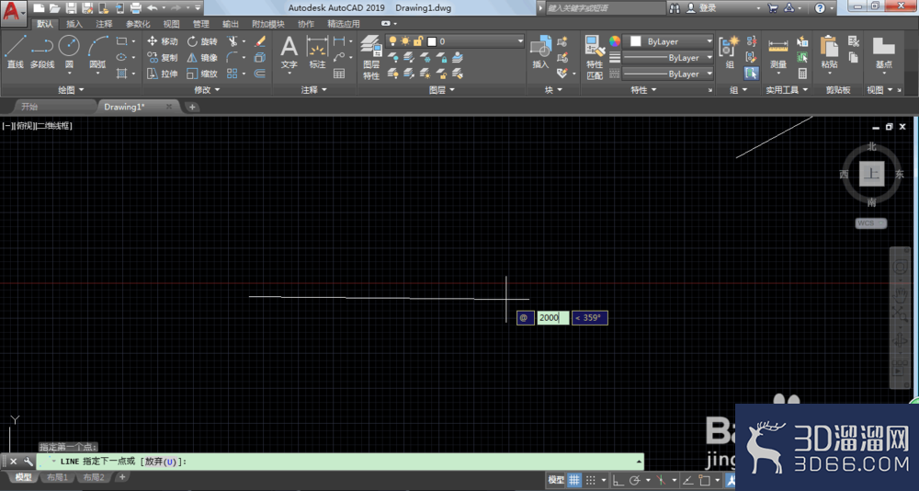Image resolution: width=919 pixels, height=491 pixels.
Task: Click the 放弃(U) option in command line
Action: tap(161, 462)
